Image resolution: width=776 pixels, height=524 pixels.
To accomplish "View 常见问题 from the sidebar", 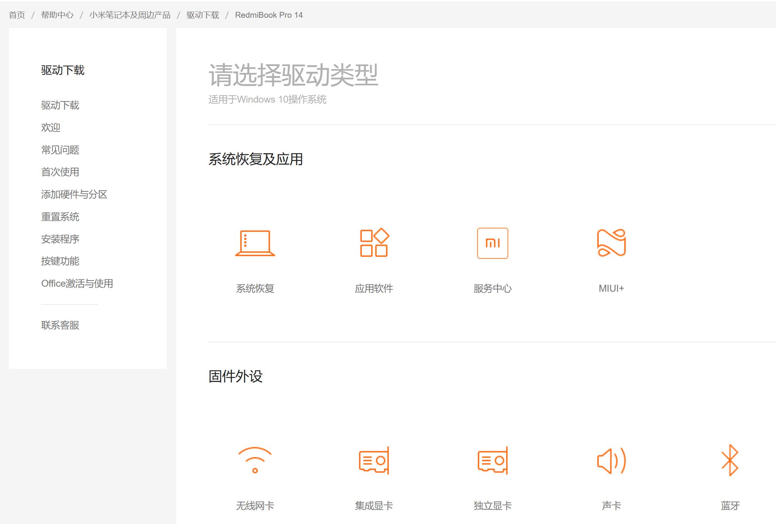I will point(61,150).
